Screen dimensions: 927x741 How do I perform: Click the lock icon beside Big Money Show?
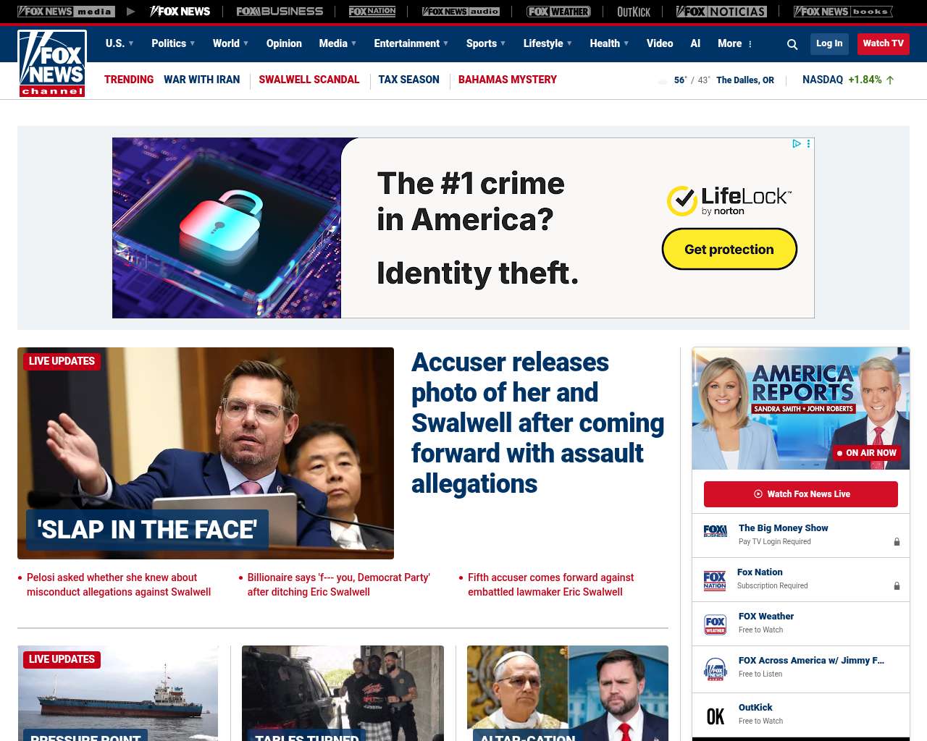tap(897, 541)
